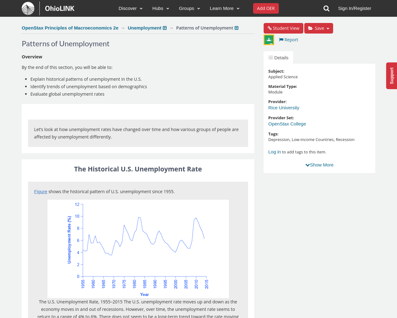Viewport: 397px width, 318px height.
Task: Click the Report flag link
Action: tap(288, 40)
